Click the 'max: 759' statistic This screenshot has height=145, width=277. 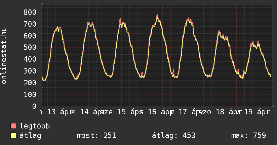(248, 136)
